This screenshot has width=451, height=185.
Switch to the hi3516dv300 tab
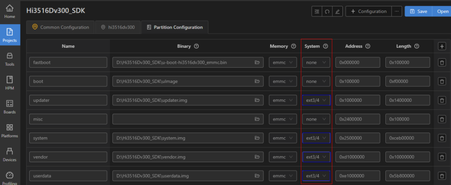pyautogui.click(x=118, y=27)
